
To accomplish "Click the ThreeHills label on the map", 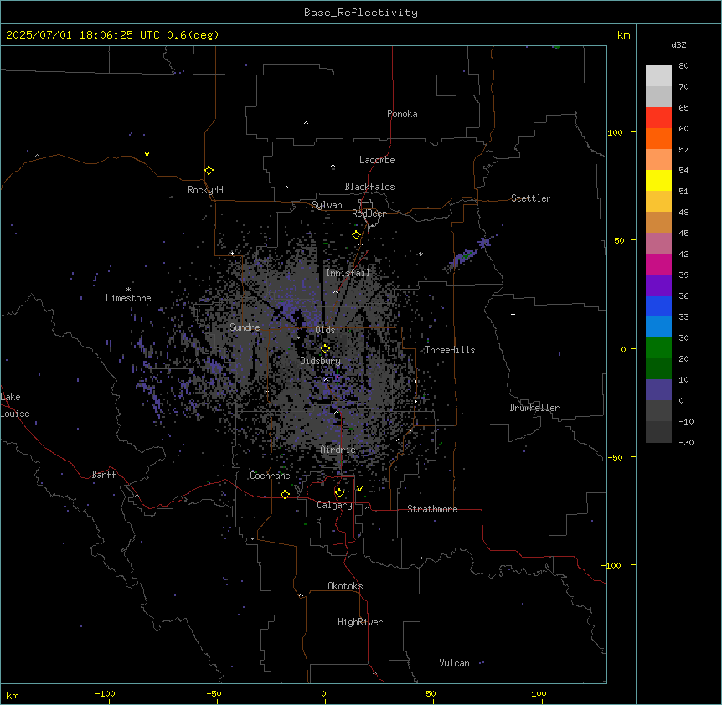I will (450, 350).
